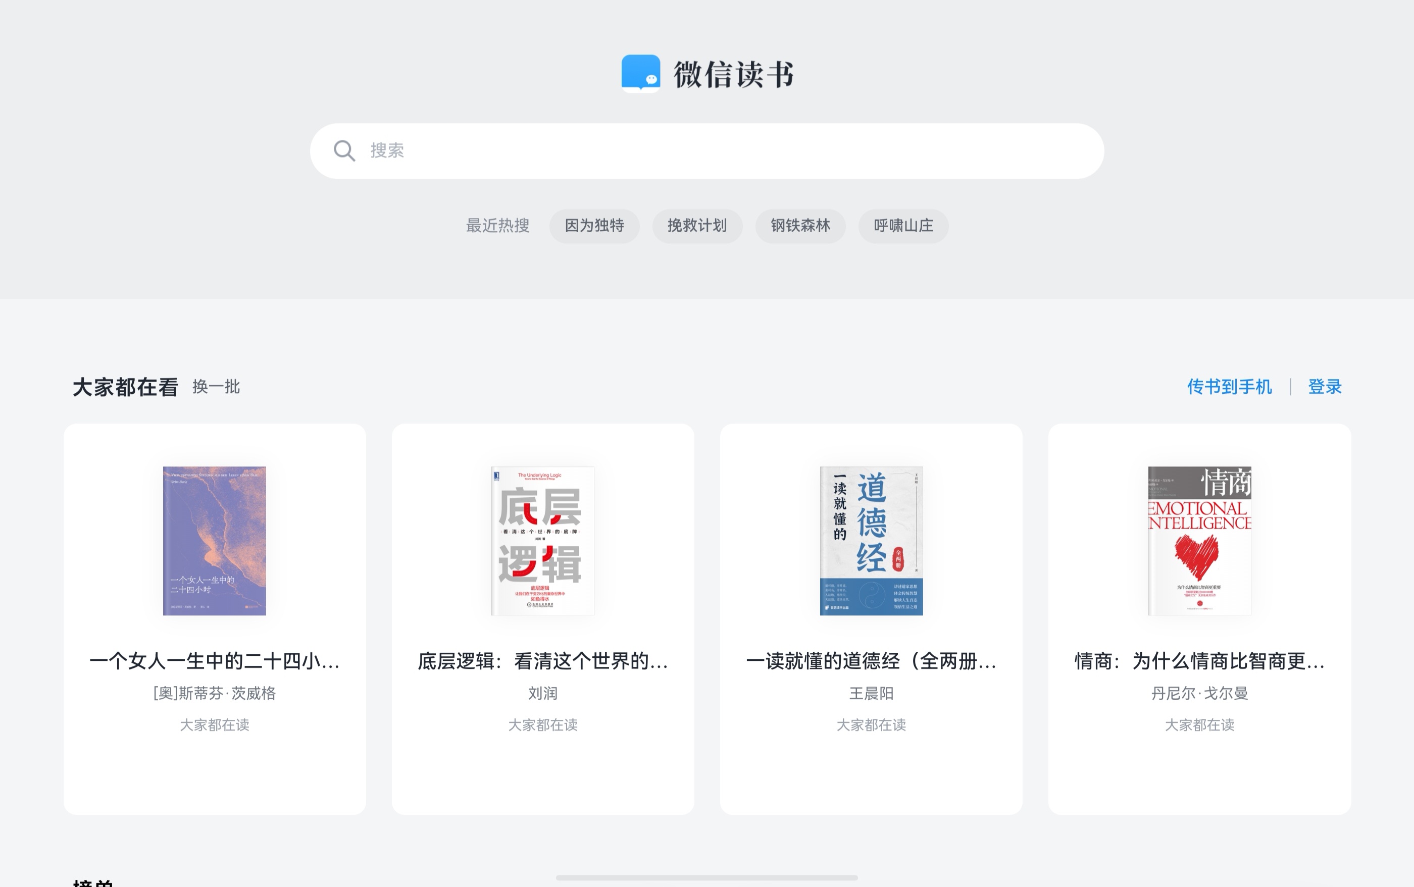Click 换一批 to refresh recommendations
Image resolution: width=1414 pixels, height=887 pixels.
(216, 387)
